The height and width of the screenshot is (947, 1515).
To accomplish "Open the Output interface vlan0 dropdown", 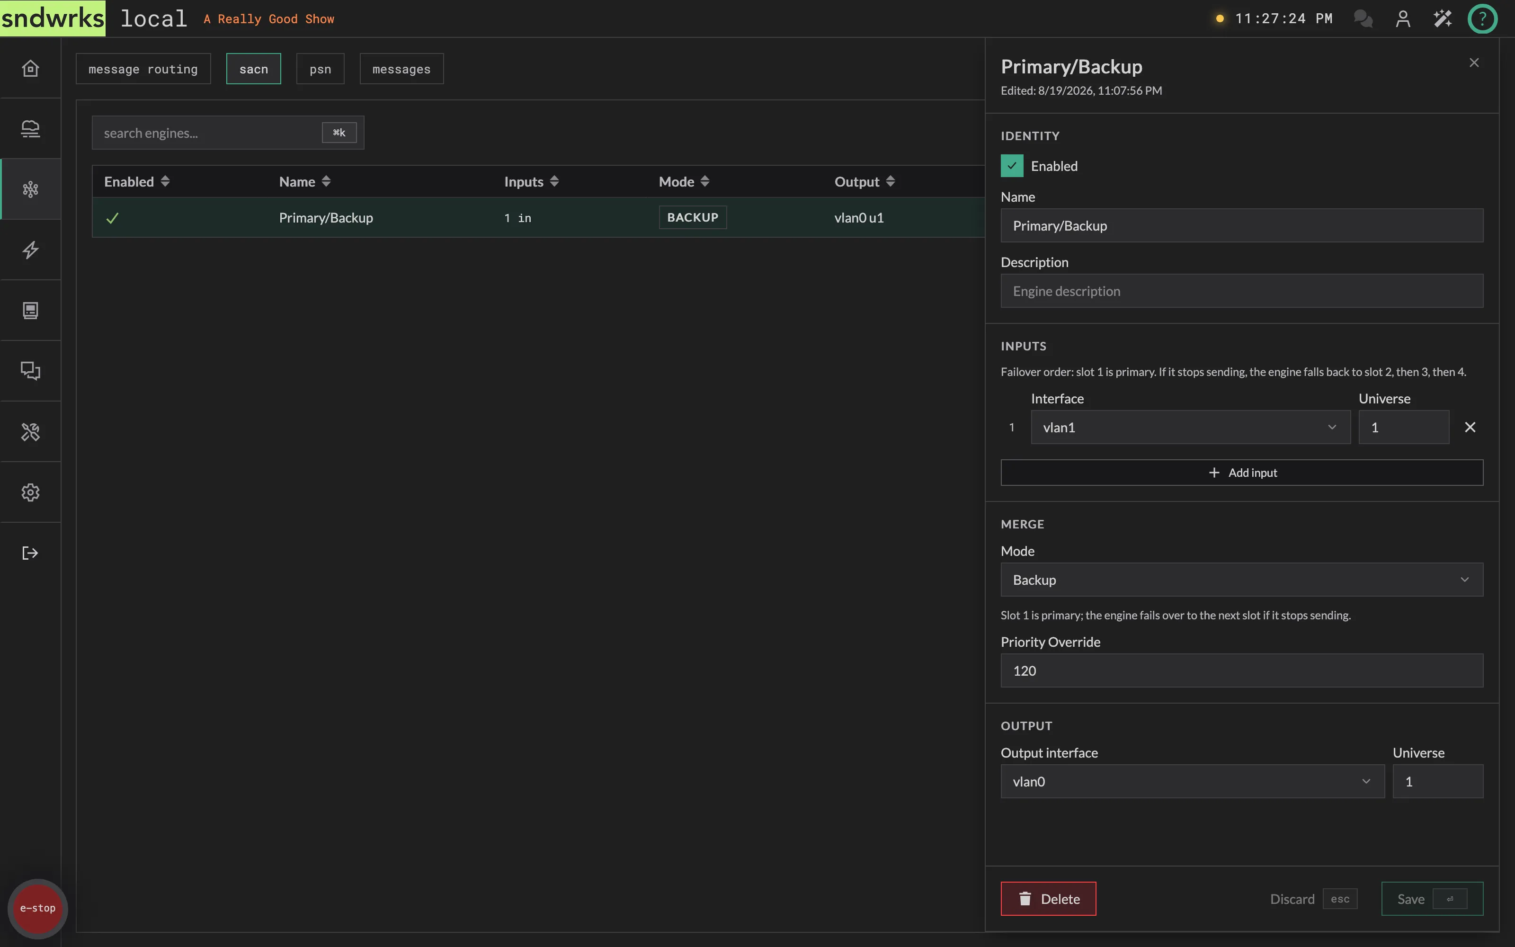I will [x=1192, y=781].
